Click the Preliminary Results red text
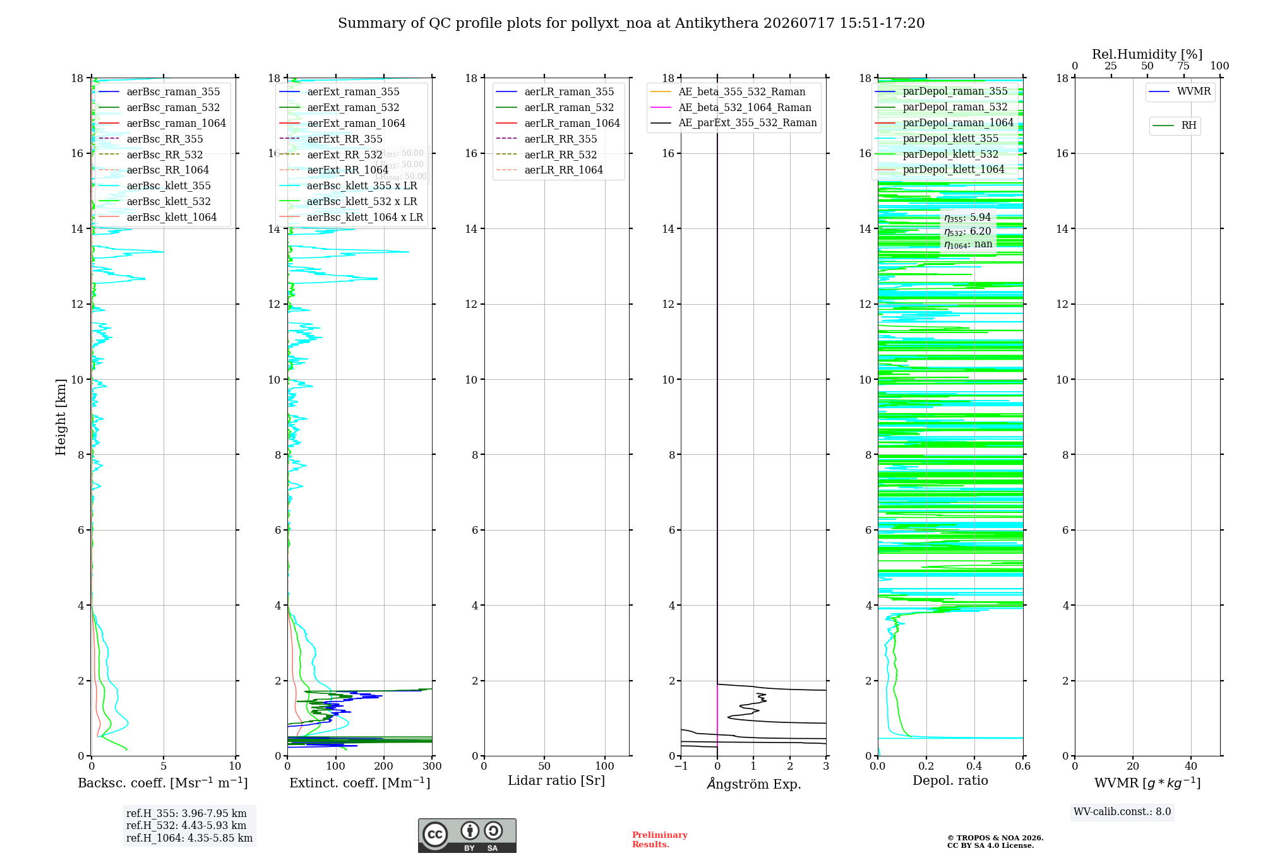Screen dimensions: 1263x858 point(660,840)
